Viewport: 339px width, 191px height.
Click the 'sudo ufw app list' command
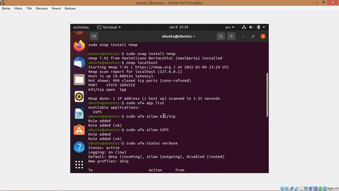[x=145, y=103]
